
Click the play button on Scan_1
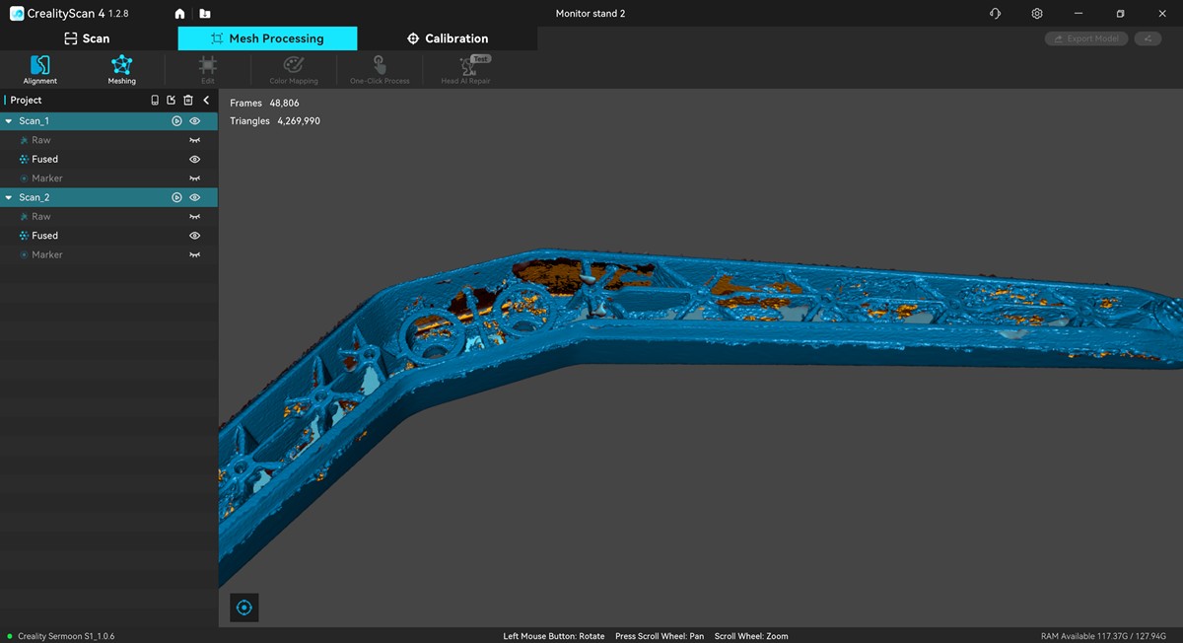click(176, 121)
